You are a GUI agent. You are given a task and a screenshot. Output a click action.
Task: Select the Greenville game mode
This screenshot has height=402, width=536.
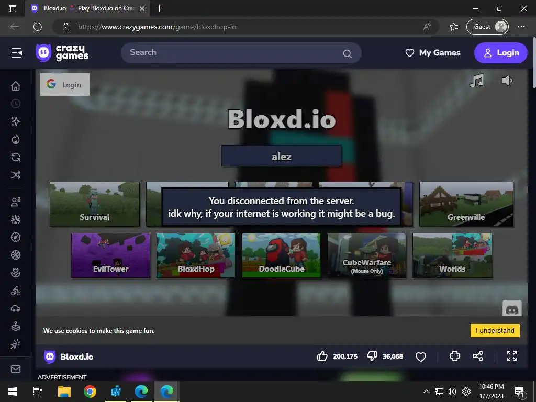[x=466, y=204]
